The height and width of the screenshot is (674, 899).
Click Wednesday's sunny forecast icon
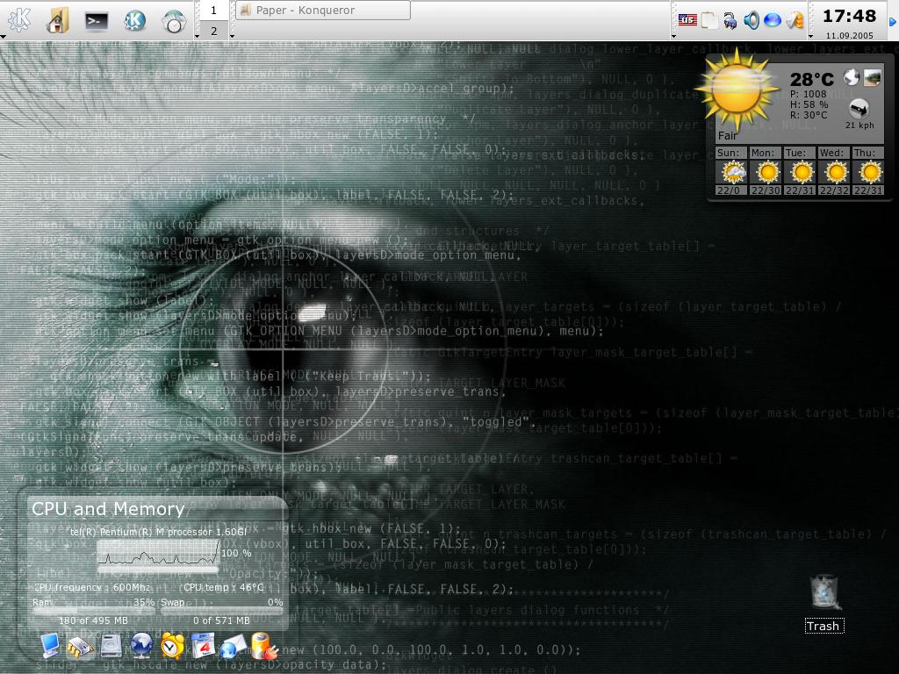836,172
